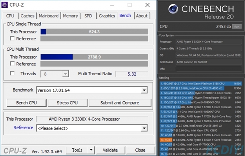
Task: Click the single thread Reference bar
Action: (94, 38)
